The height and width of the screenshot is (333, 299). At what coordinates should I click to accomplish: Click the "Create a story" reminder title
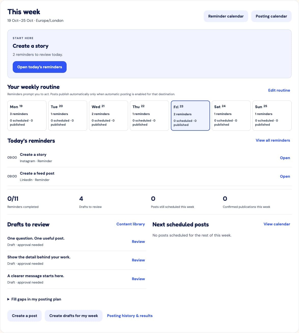(x=33, y=155)
